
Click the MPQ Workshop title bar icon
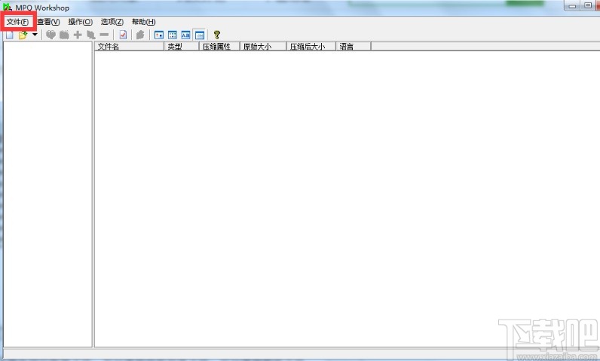pos(8,7)
